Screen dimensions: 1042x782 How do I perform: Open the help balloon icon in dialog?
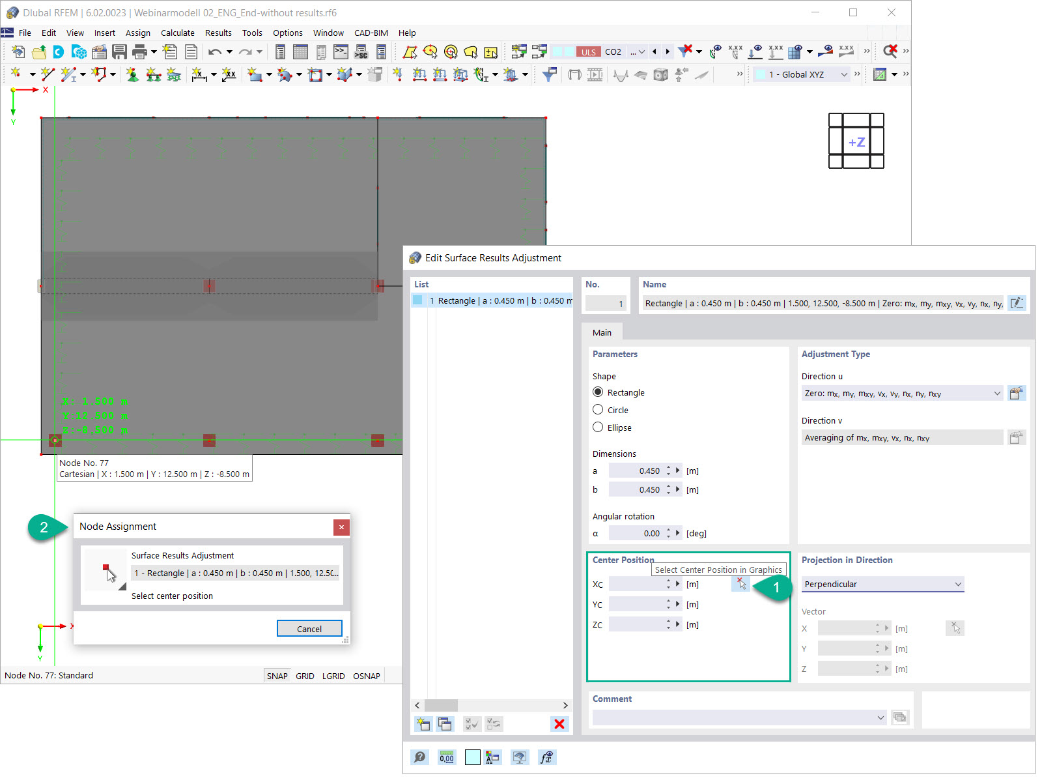(x=420, y=757)
